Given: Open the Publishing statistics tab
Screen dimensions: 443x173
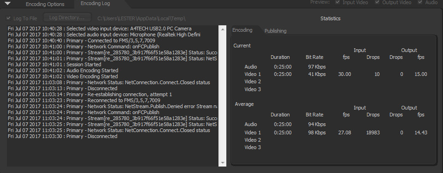Looking at the screenshot, I should point(276,31).
